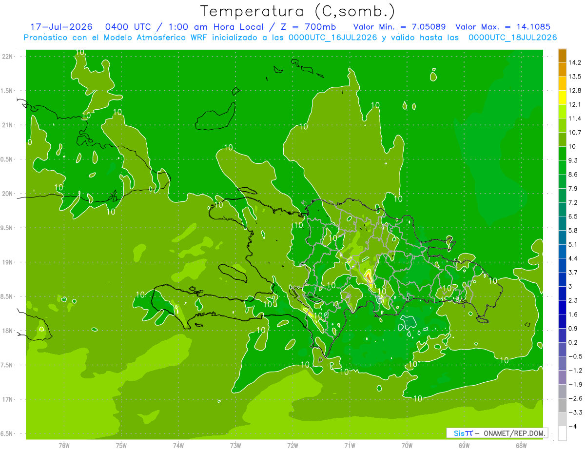Click the '68W' longitude axis label

(x=521, y=446)
